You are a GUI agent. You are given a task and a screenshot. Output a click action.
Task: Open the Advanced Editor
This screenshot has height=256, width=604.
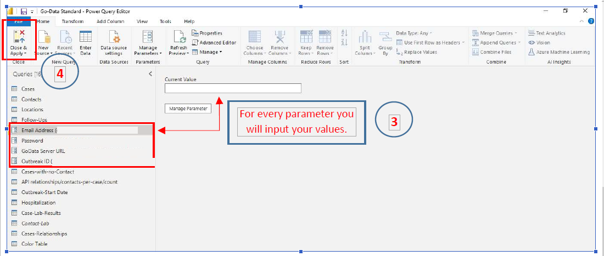[x=214, y=43]
